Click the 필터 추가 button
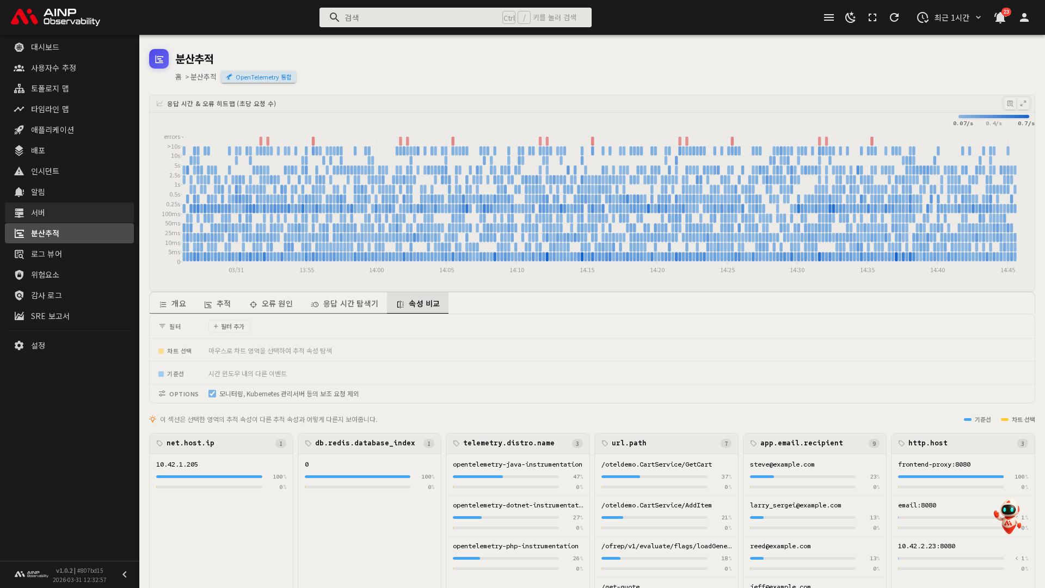The height and width of the screenshot is (588, 1045). click(229, 326)
